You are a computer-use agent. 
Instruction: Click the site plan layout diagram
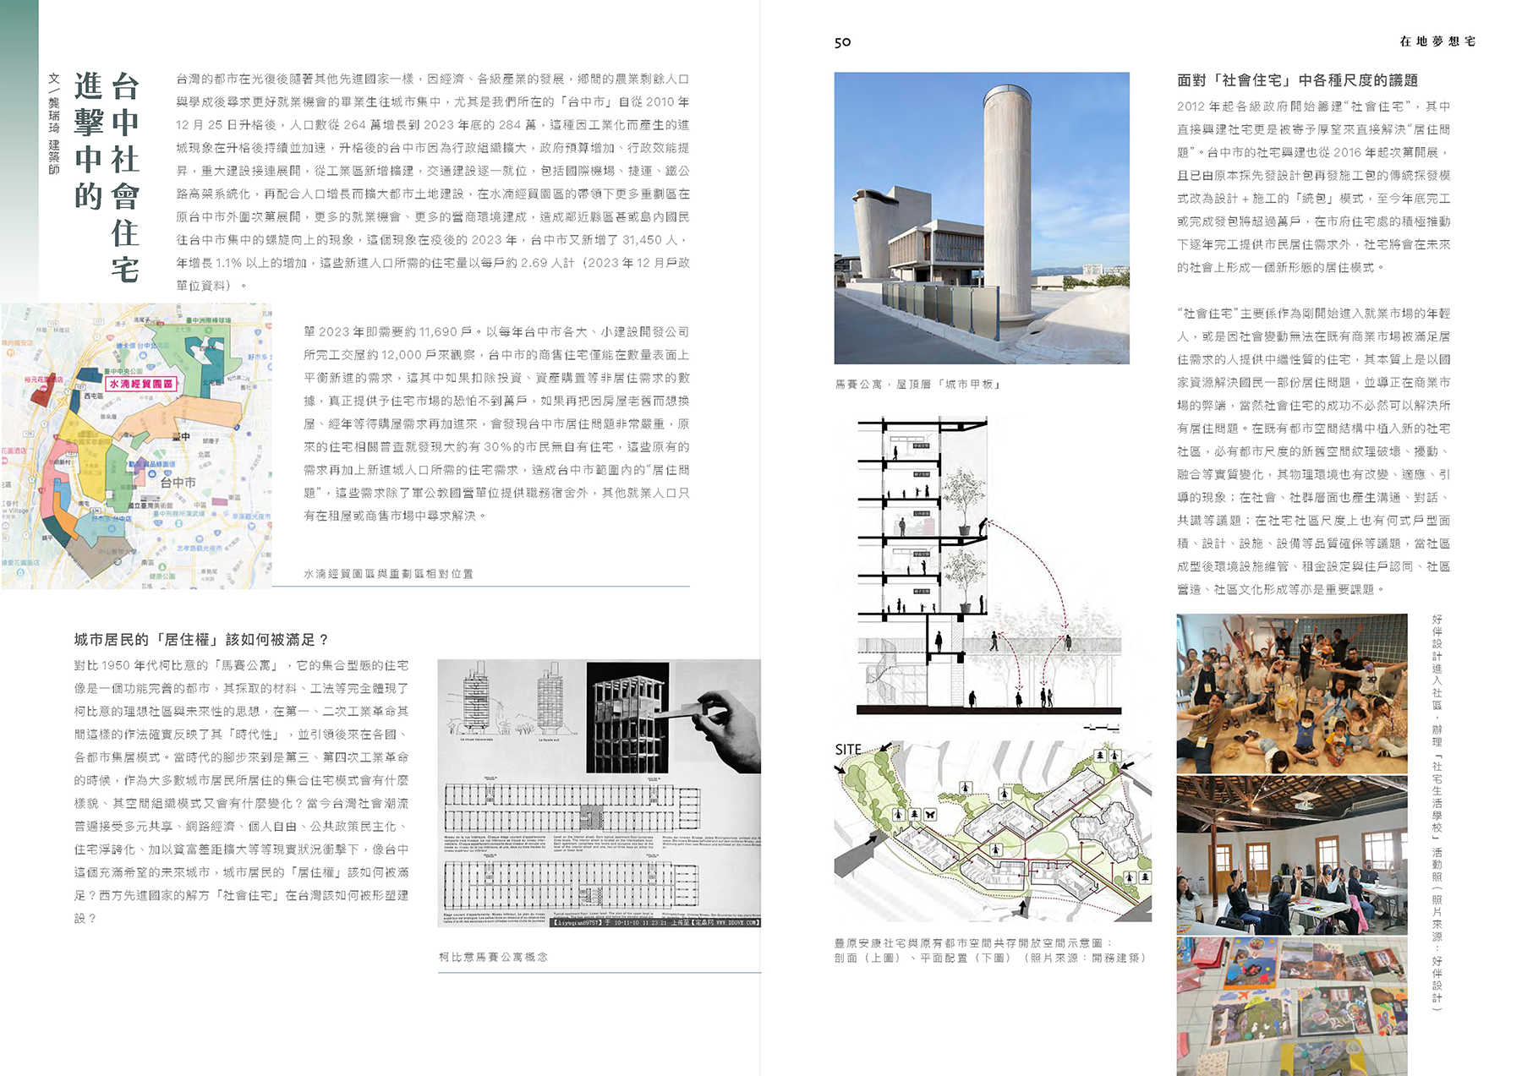pyautogui.click(x=993, y=831)
